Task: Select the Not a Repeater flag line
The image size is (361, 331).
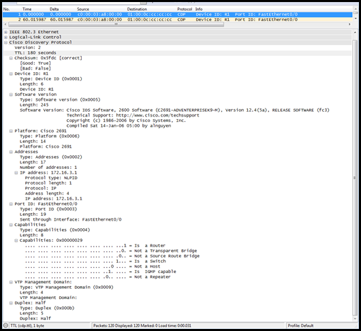Action: click(x=97, y=277)
